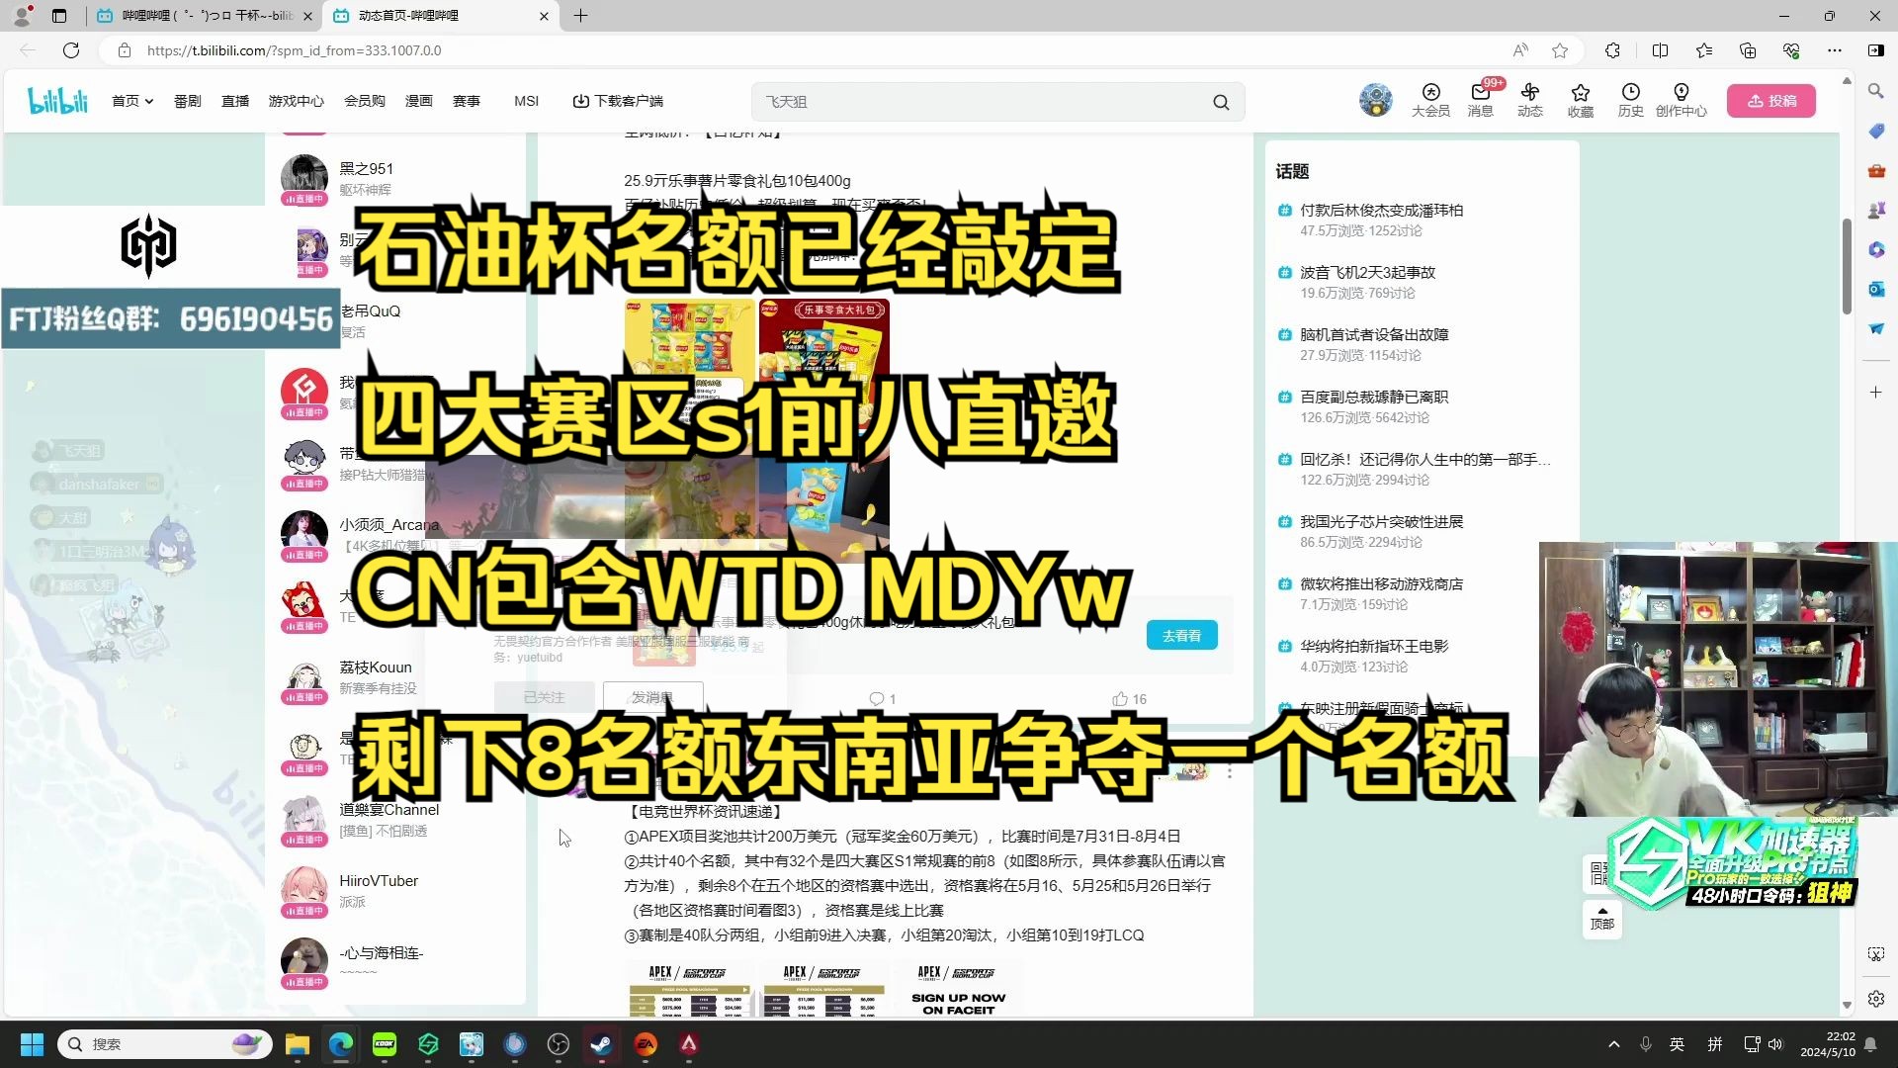Open topic 百度副总裁璩静已离职

1374,398
